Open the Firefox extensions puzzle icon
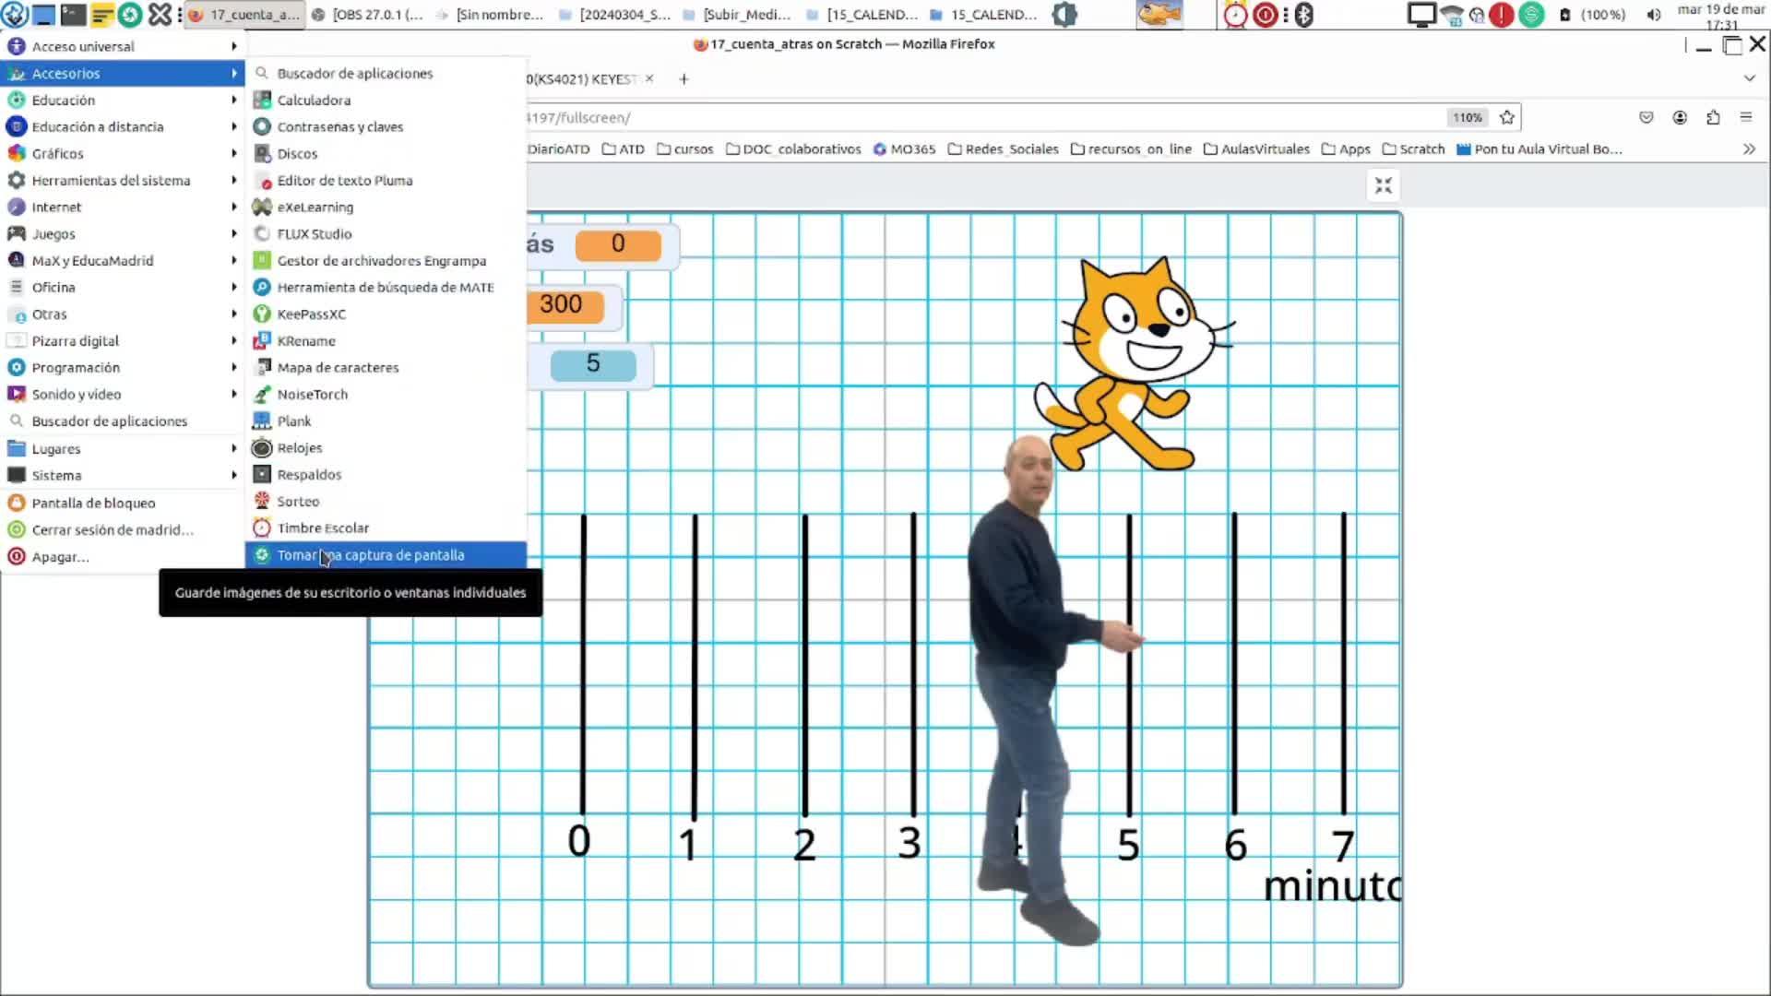1771x996 pixels. point(1713,117)
